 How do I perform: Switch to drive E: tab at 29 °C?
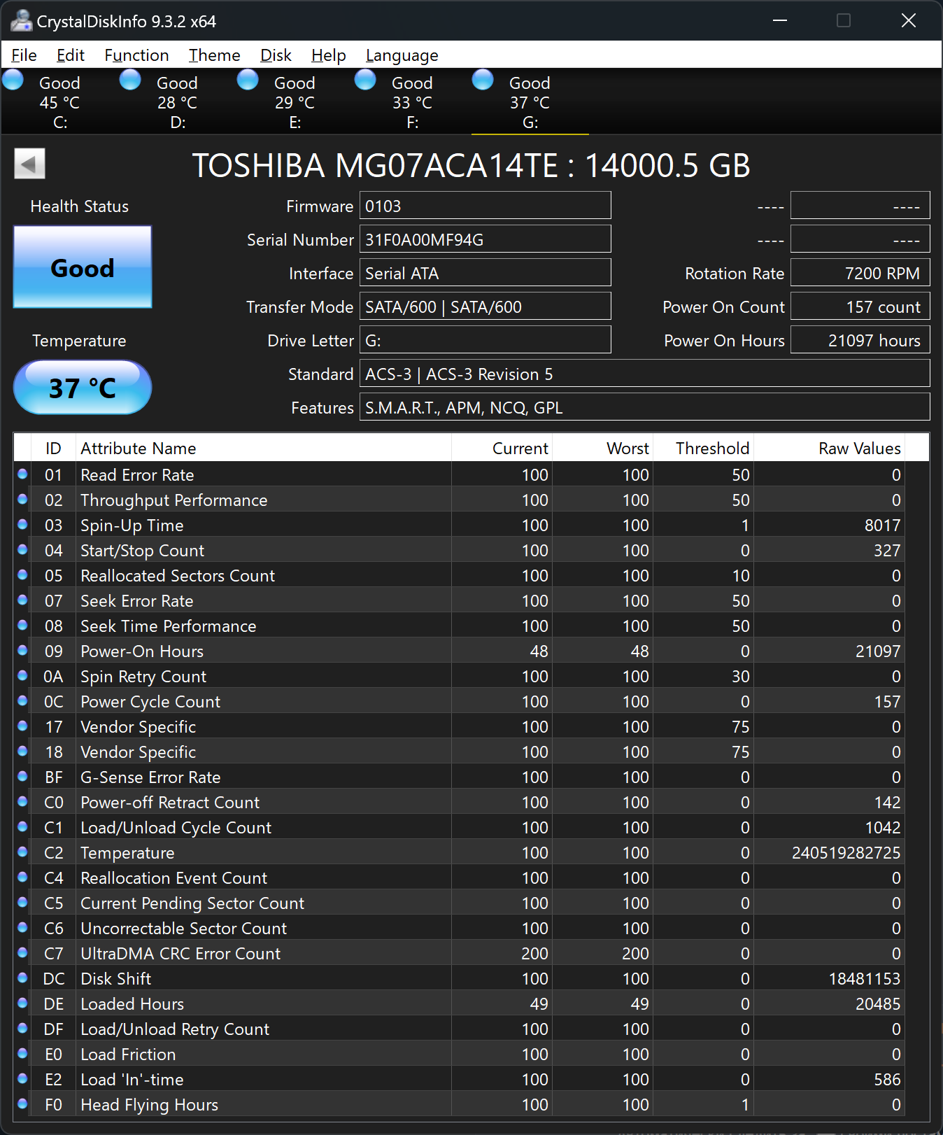click(x=295, y=102)
